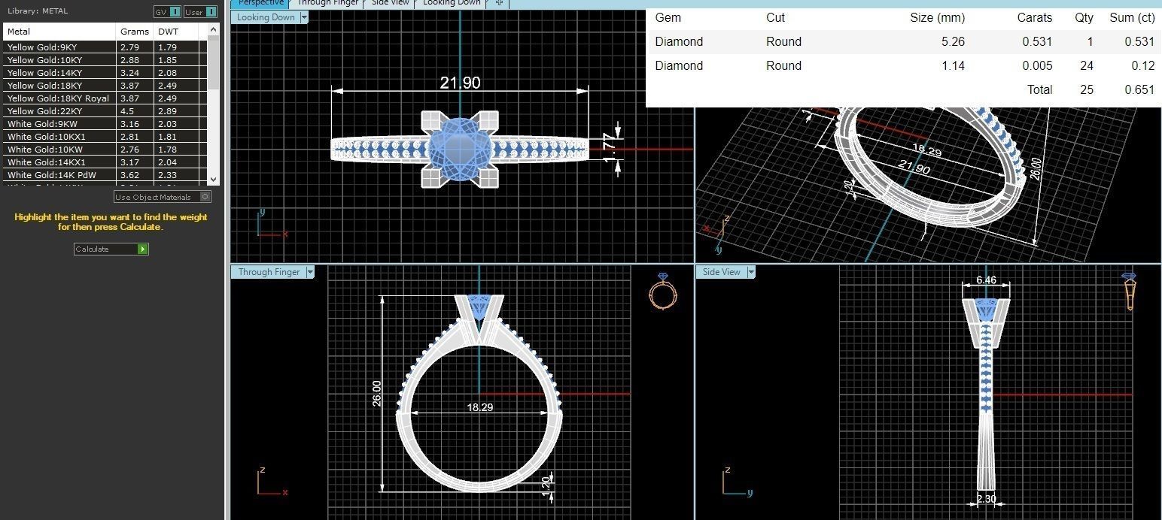Image resolution: width=1162 pixels, height=520 pixels.
Task: Click the Carats column header
Action: point(1035,17)
